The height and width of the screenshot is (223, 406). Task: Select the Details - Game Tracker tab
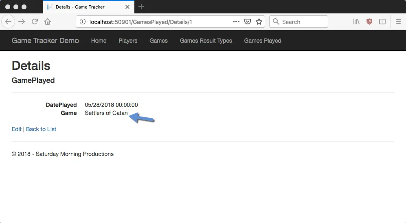pyautogui.click(x=88, y=7)
